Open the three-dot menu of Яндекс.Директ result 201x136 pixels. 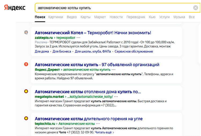pos(114,70)
